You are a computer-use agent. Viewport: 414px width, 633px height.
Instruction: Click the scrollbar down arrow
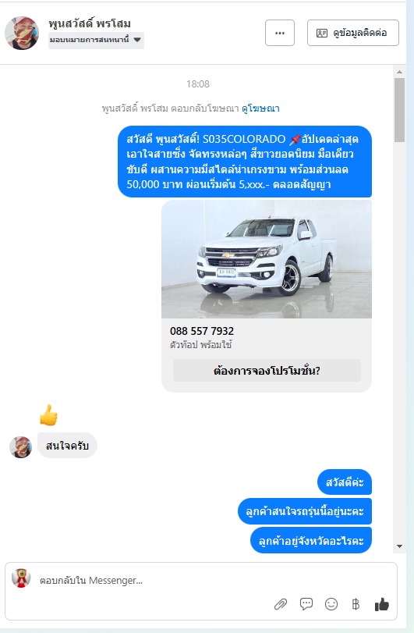pos(399,546)
